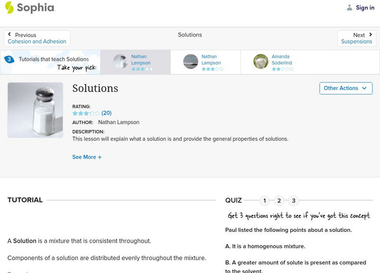
Task: Open the Other Actions dropdown
Action: 346,88
